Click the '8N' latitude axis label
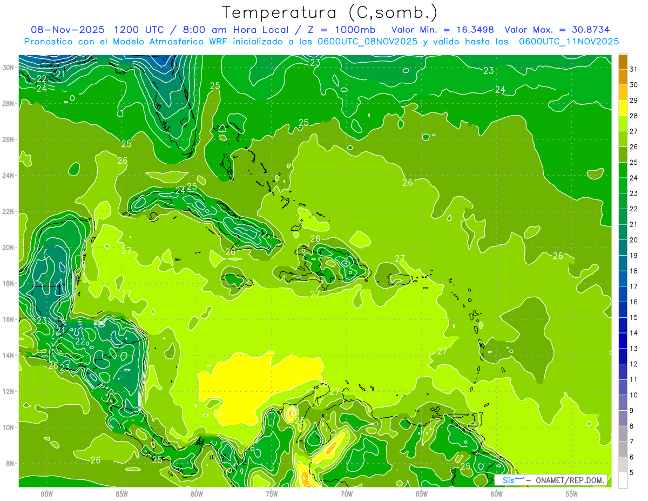Screen dimensions: 648x501 (x=10, y=463)
